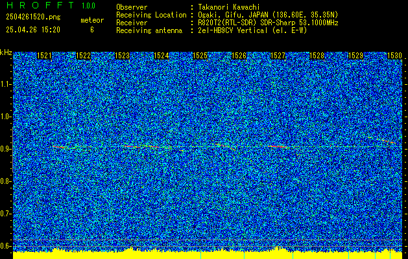Click the 1529 time marker label
408x259 pixels.
tap(355, 56)
